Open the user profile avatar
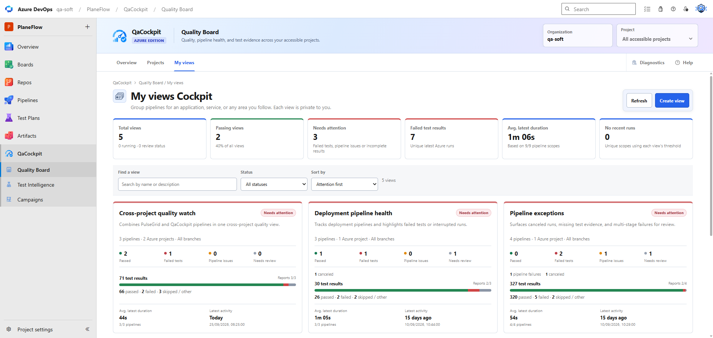Viewport: 713px width, 338px height. click(x=701, y=9)
